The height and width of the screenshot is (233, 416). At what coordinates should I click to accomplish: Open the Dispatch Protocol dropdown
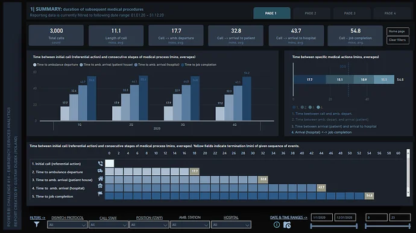click(x=67, y=225)
